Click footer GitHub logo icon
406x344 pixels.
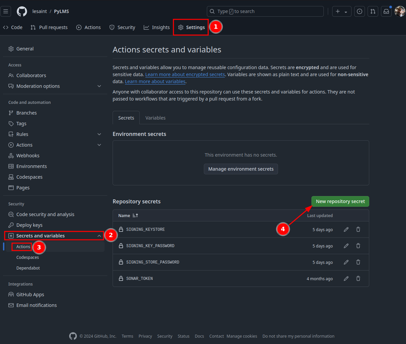(x=73, y=336)
